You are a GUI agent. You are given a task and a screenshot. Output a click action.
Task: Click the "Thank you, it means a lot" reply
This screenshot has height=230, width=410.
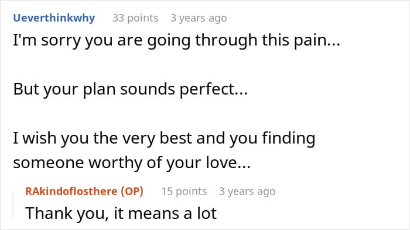(x=121, y=213)
